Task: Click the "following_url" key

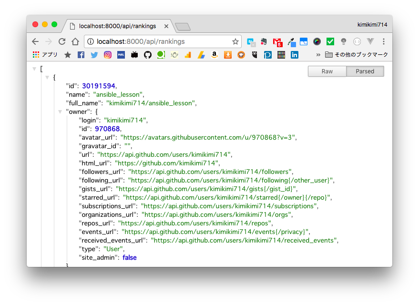Action: [101, 180]
